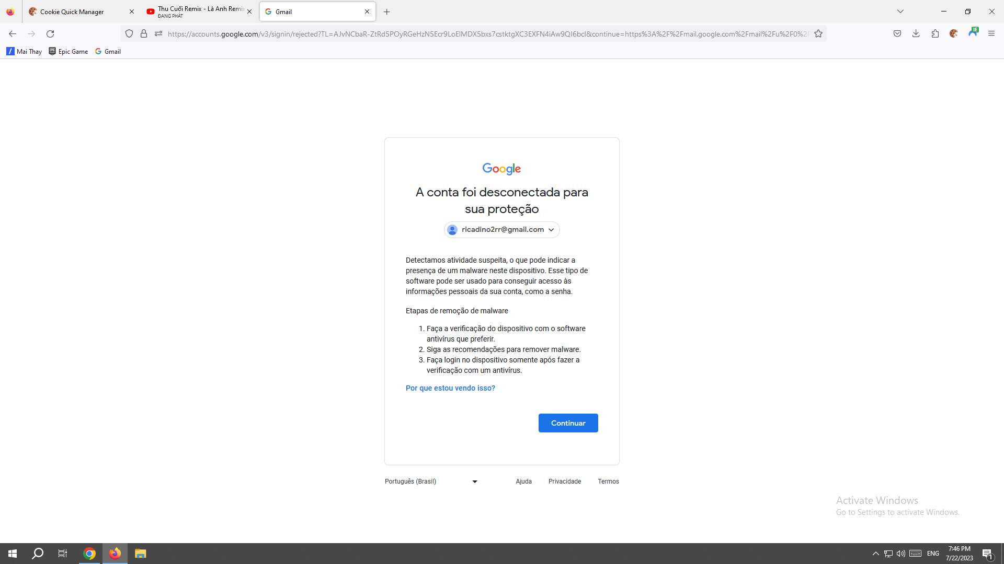This screenshot has height=564, width=1004.
Task: Open the Cookie Quick Manager toolbar extension
Action: 954,34
